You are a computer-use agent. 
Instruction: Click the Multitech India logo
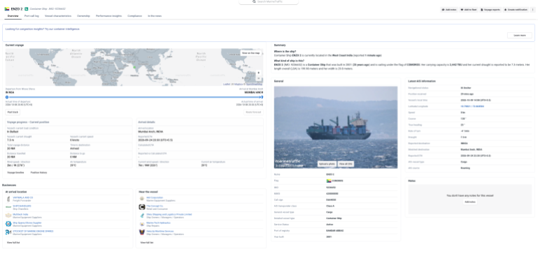8,216
